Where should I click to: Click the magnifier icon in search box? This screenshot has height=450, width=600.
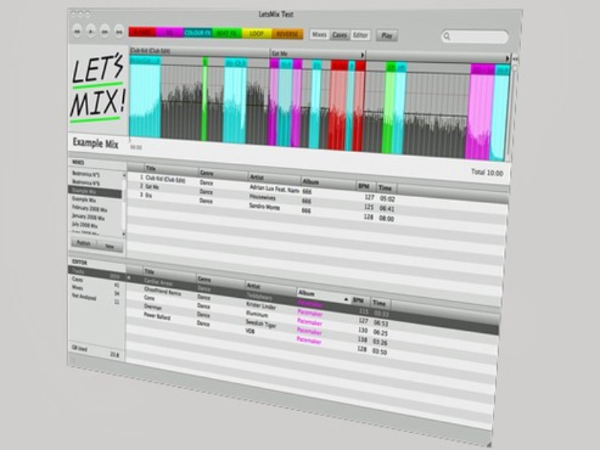(x=447, y=36)
